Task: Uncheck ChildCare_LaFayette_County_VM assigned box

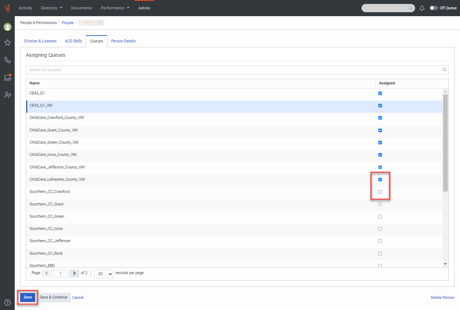Action: 380,180
